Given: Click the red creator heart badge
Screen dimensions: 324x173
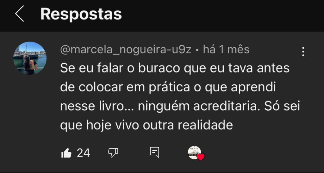Looking at the screenshot, I should (201, 157).
